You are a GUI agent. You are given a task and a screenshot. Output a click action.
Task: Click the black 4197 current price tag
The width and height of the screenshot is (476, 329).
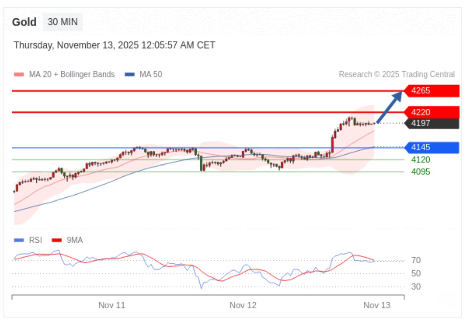tap(432, 123)
